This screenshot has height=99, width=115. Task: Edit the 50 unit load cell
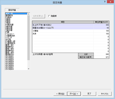101,28
